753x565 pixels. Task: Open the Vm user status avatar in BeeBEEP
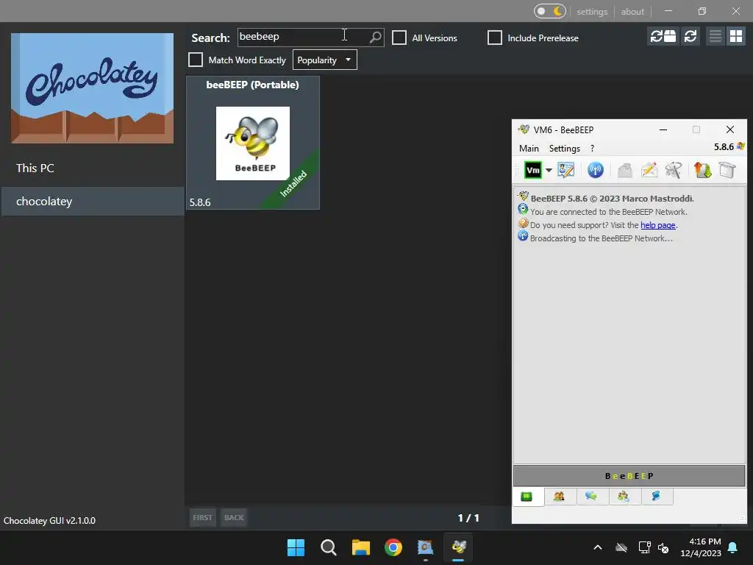532,170
